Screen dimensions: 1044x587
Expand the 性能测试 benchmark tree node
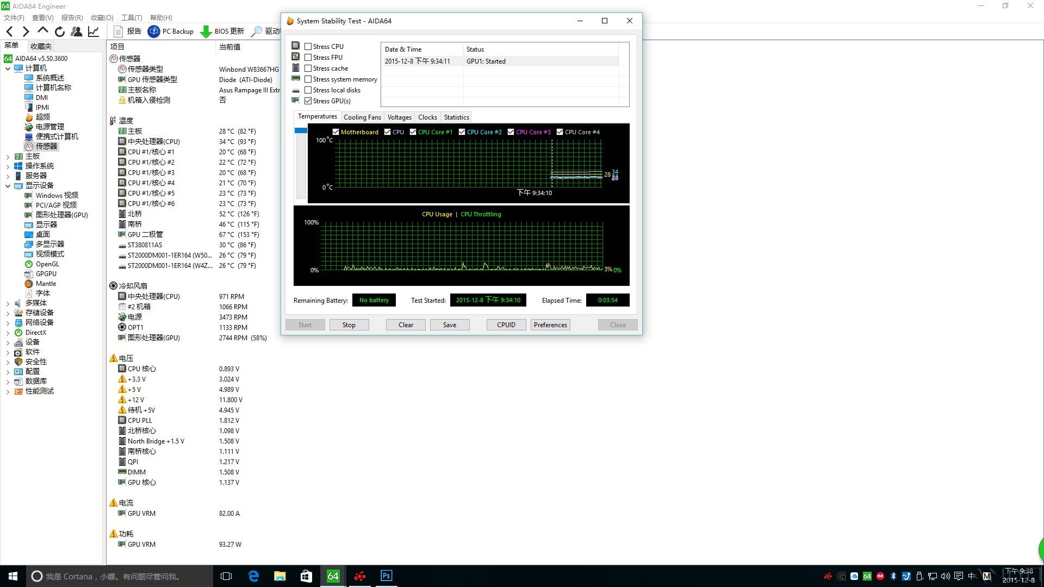(x=8, y=391)
